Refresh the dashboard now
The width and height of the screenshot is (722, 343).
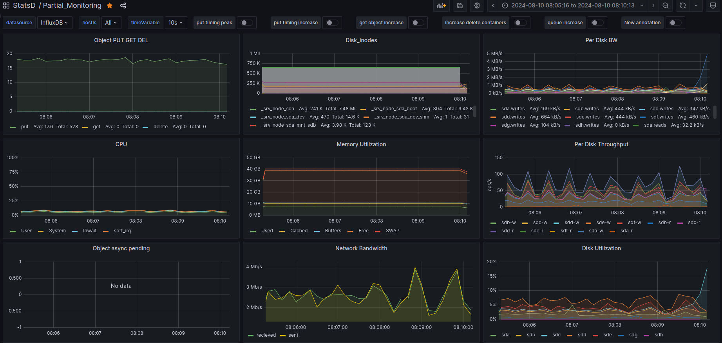click(x=683, y=5)
